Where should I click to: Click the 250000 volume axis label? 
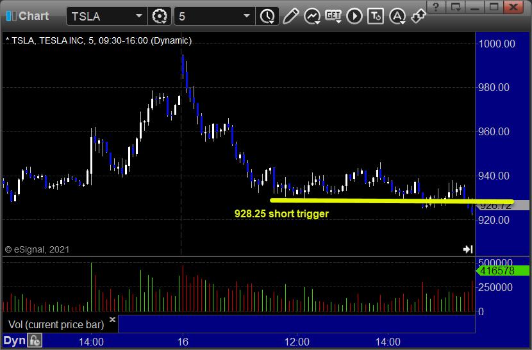[495, 288]
